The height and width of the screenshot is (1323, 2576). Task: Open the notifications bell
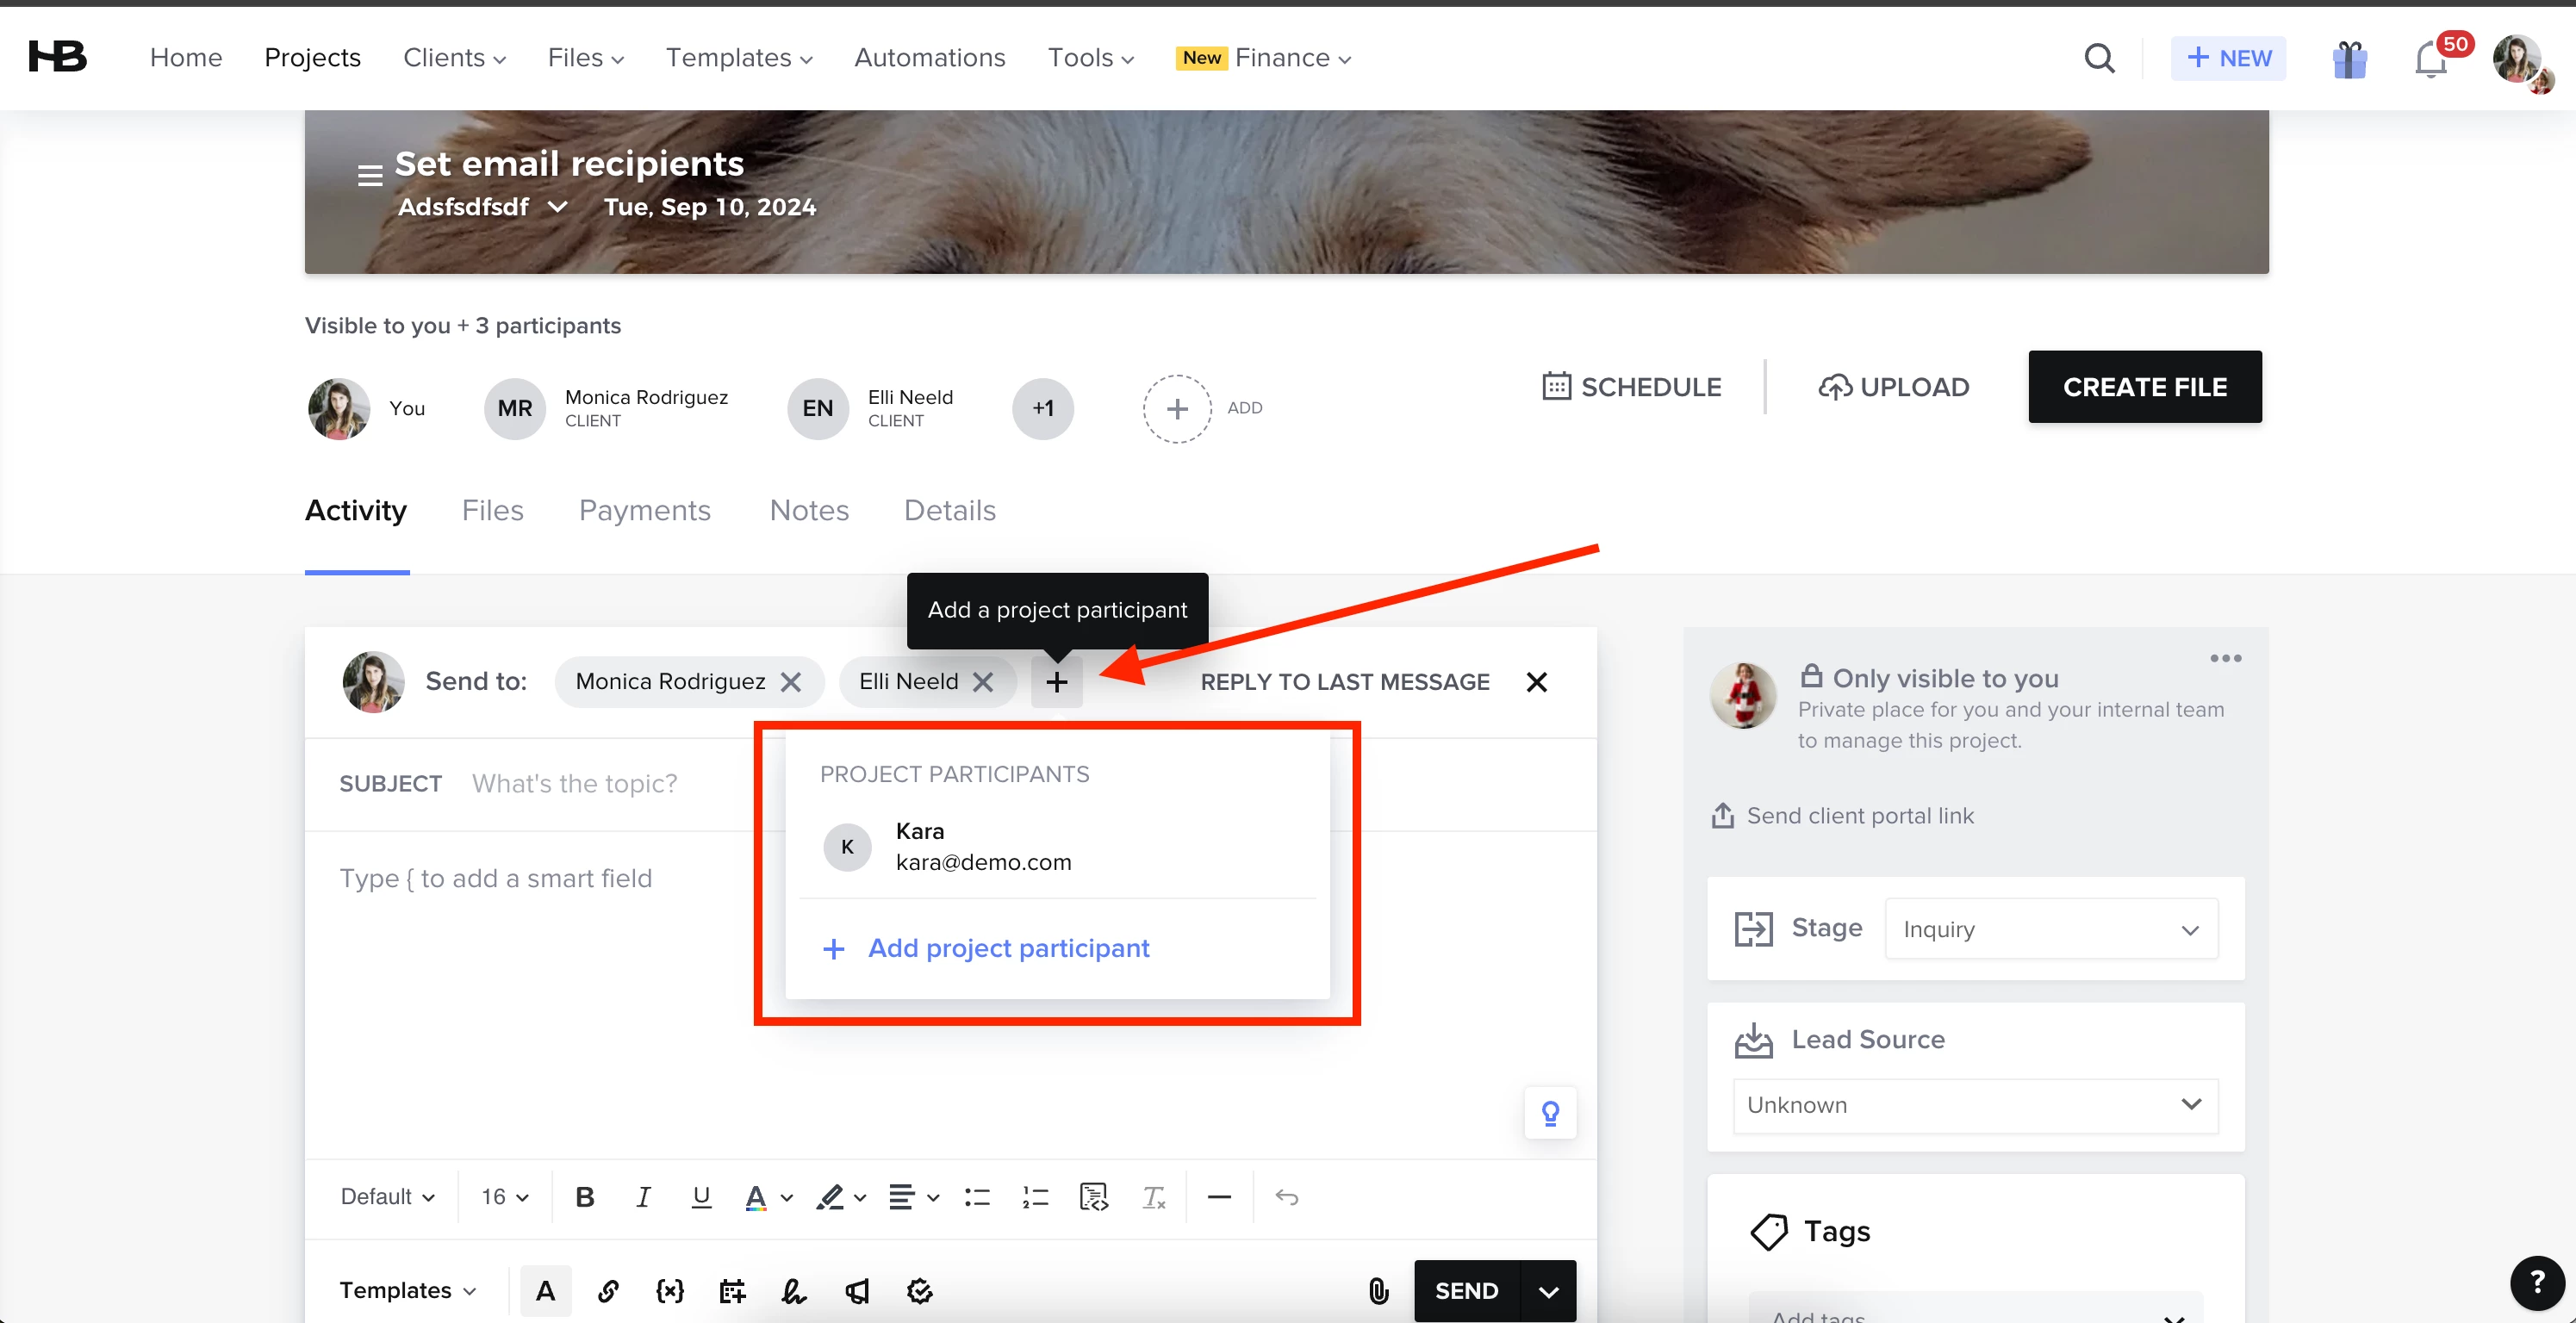[2430, 59]
